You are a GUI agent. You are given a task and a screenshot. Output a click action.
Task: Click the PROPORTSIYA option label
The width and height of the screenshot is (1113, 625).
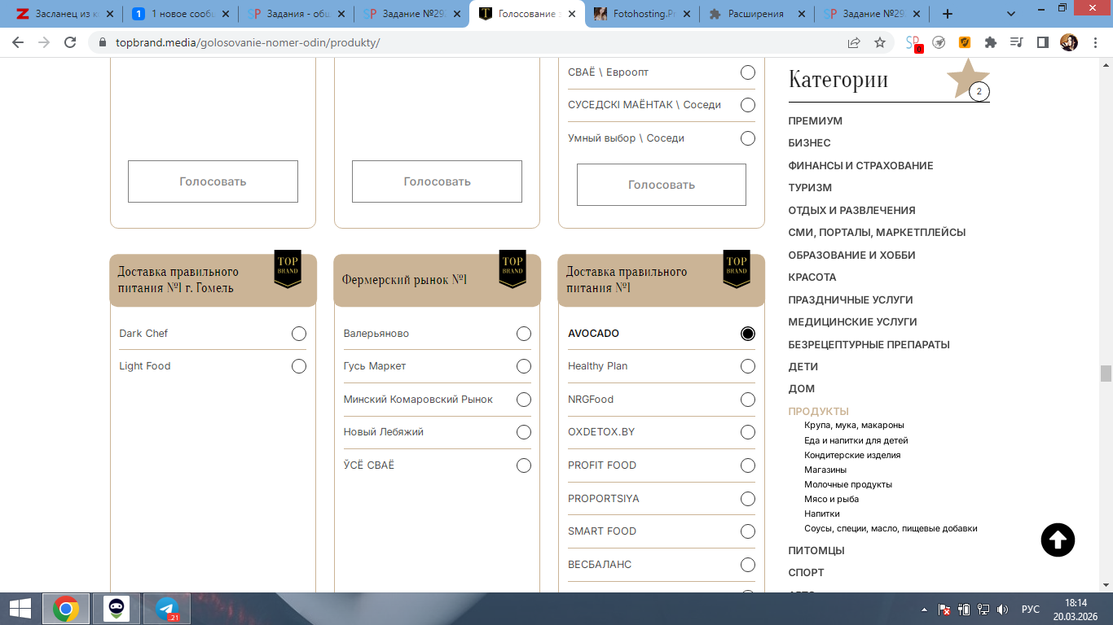pyautogui.click(x=604, y=499)
